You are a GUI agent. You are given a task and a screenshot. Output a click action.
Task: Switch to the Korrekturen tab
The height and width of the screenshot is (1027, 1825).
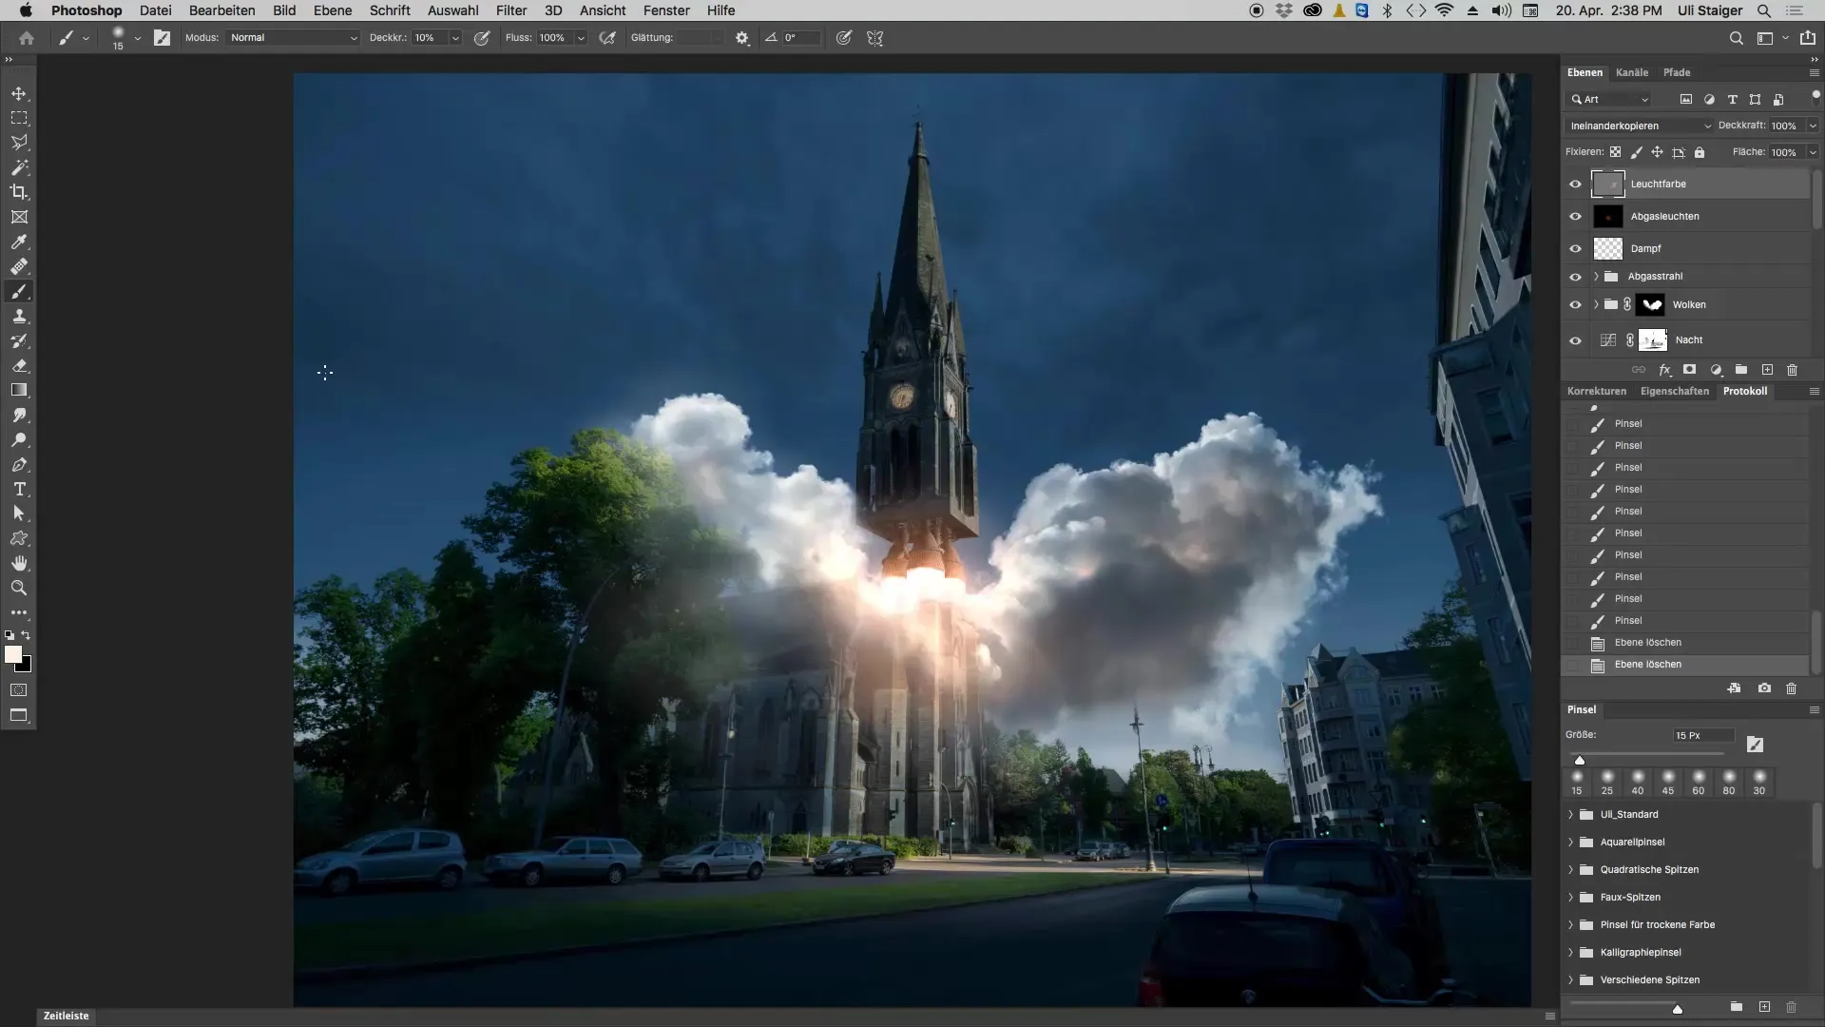tap(1597, 391)
